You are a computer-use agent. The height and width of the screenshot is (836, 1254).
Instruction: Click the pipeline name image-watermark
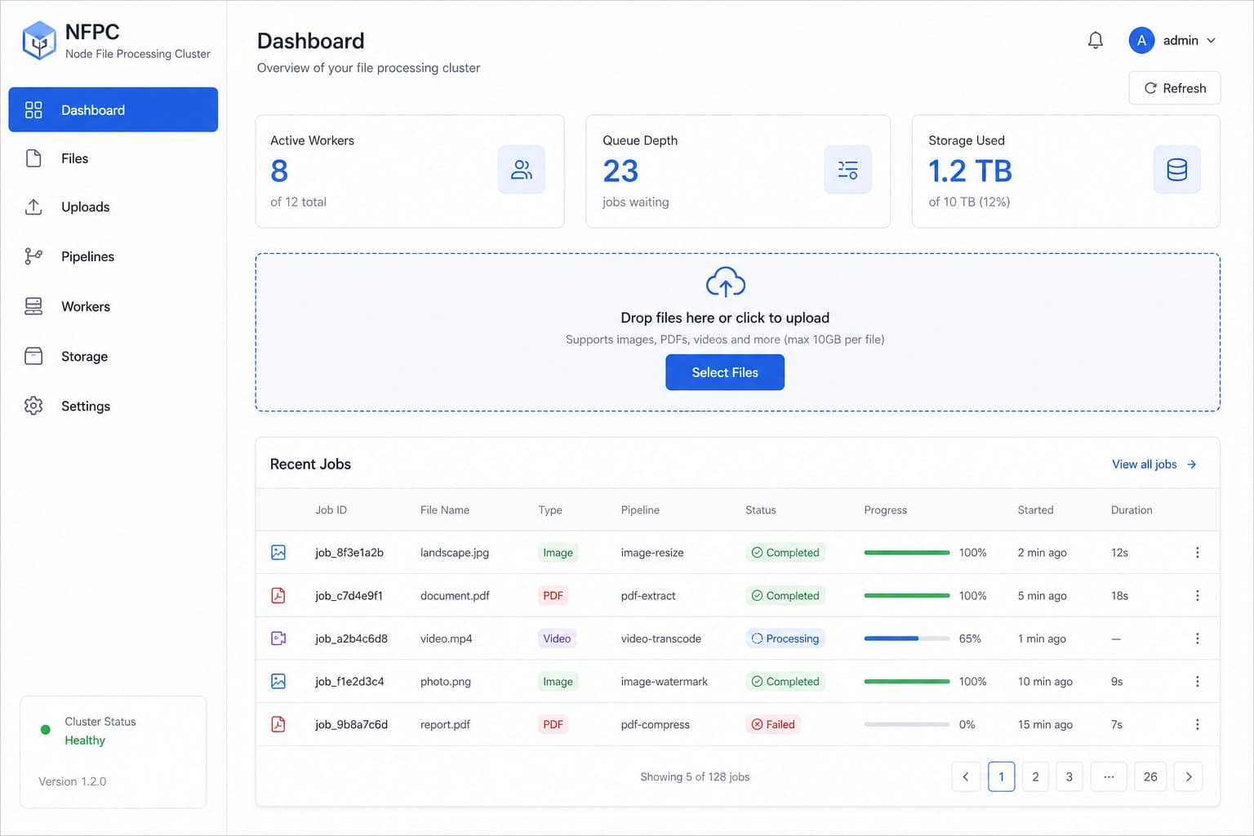click(x=664, y=681)
